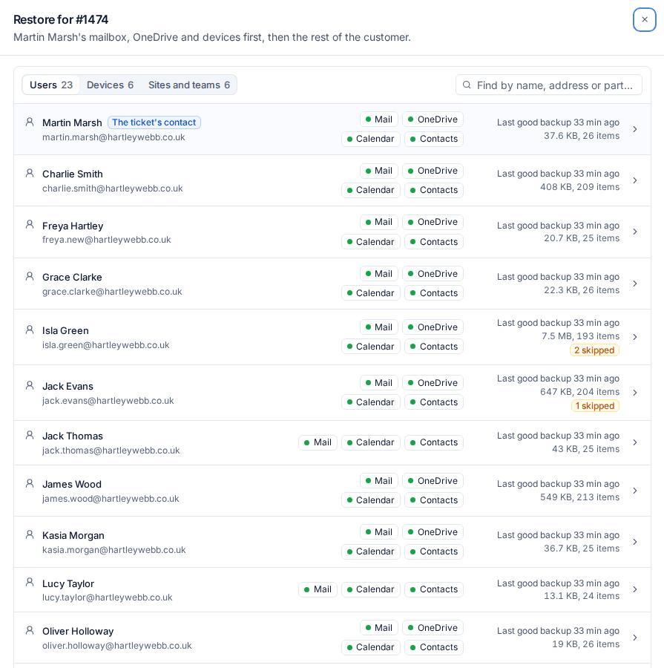
Task: Click the 2 skipped badge for Isla Green
Action: tap(594, 350)
